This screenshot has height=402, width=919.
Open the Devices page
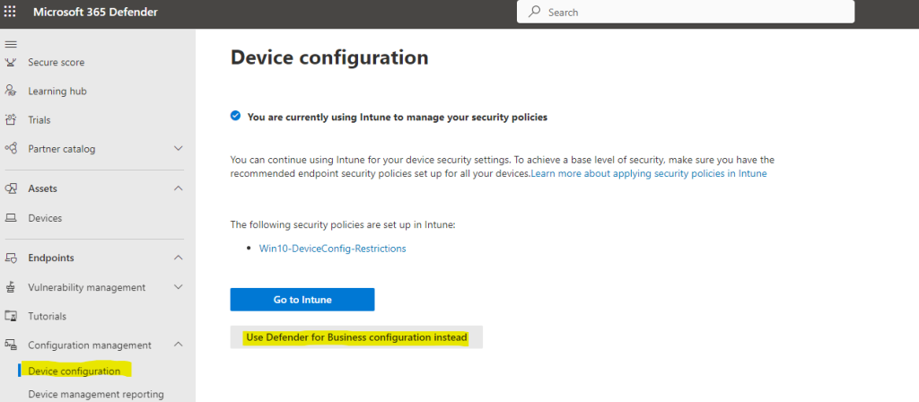45,218
